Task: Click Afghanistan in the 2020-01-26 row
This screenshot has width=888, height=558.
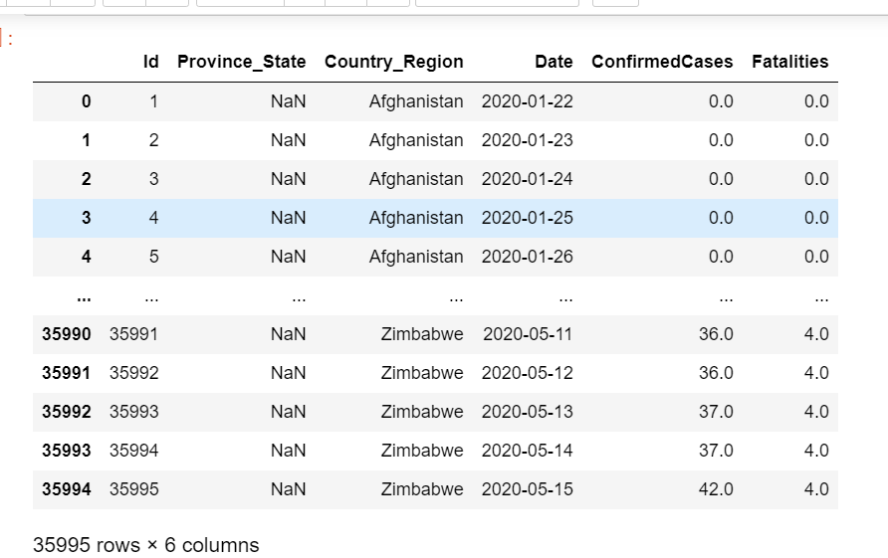Action: point(415,257)
